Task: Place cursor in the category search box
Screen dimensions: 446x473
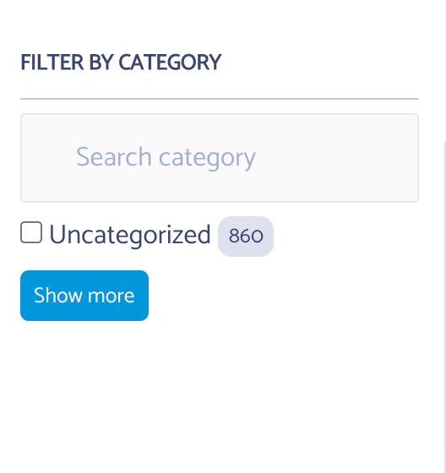Action: [220, 158]
